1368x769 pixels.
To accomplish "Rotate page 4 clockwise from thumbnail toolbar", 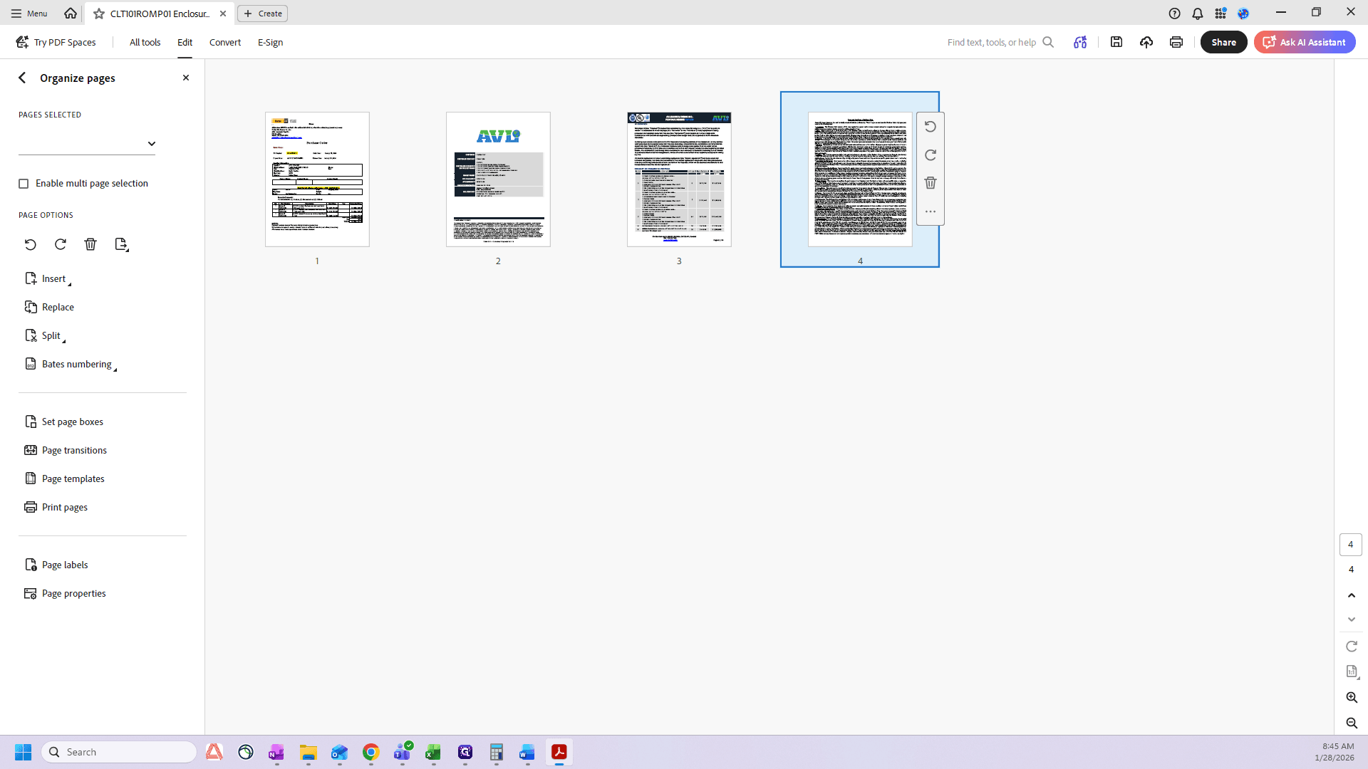I will (930, 155).
